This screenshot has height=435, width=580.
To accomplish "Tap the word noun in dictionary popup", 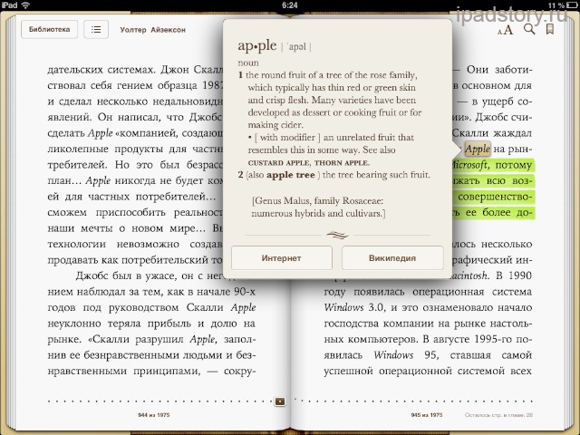I will pyautogui.click(x=248, y=63).
